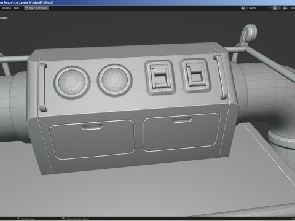Open the scene browse dropdown icon
Image resolution: width=295 pixels, height=221 pixels.
[244, 8]
